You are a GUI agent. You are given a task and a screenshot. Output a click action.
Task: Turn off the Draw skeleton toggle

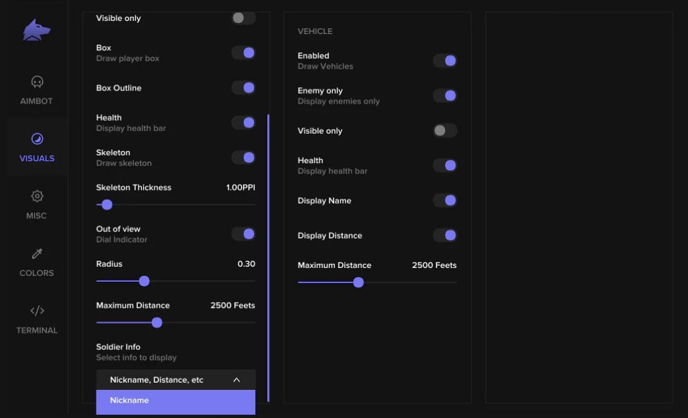(244, 157)
